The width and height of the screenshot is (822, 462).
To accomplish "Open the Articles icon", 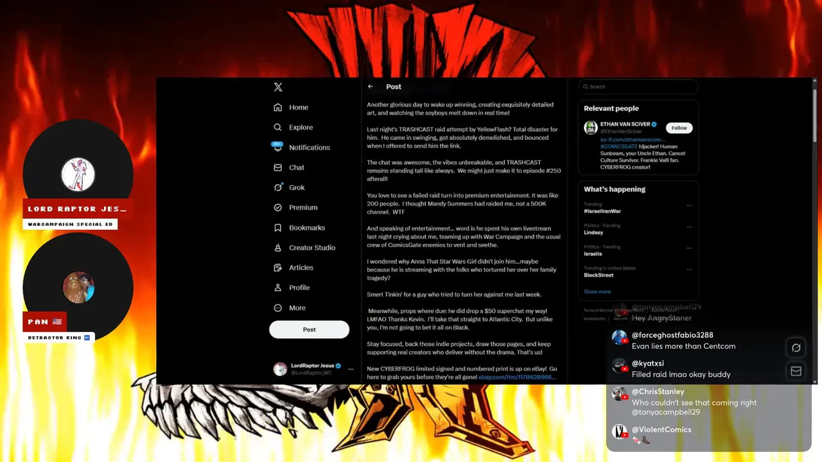I will point(277,268).
